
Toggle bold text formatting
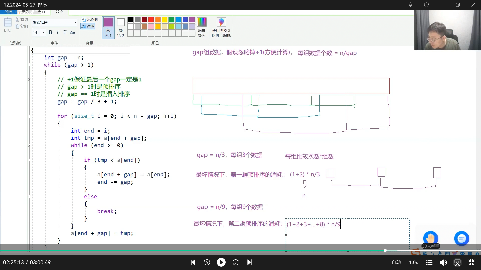[x=51, y=32]
